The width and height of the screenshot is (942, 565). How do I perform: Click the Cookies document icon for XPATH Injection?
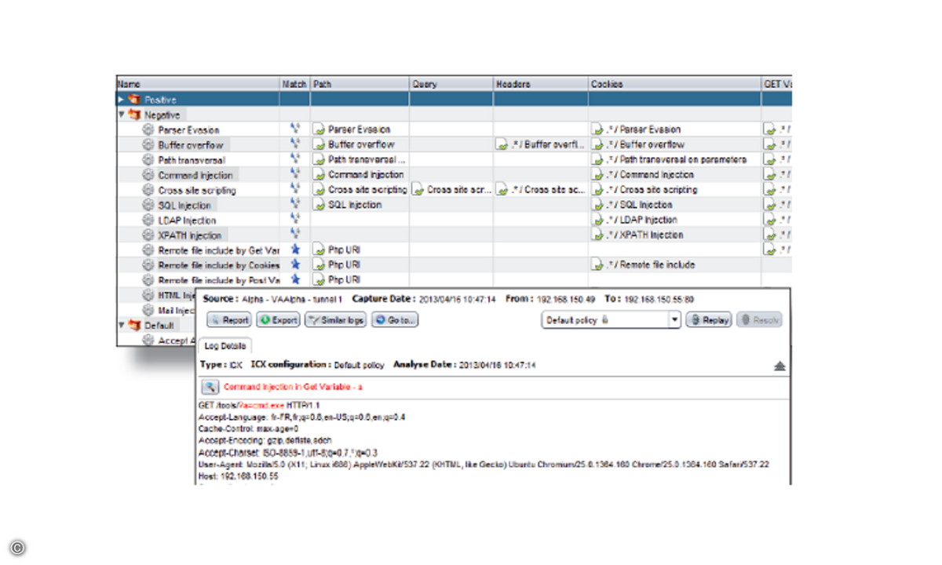pos(598,235)
